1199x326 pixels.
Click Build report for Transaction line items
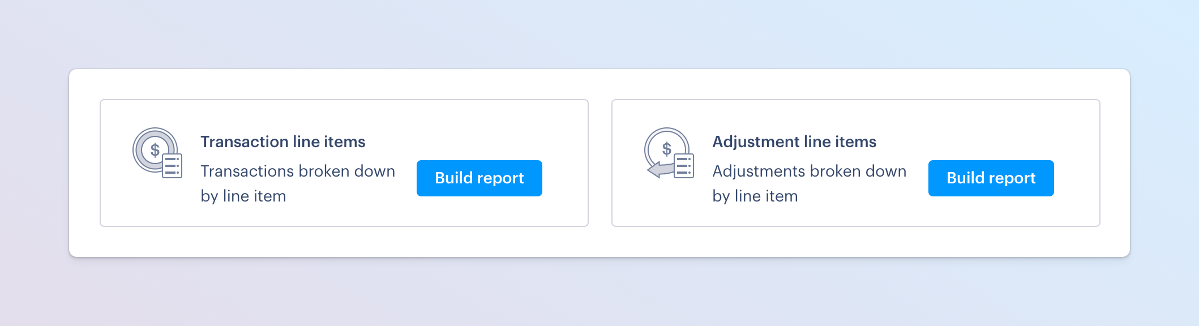(479, 178)
